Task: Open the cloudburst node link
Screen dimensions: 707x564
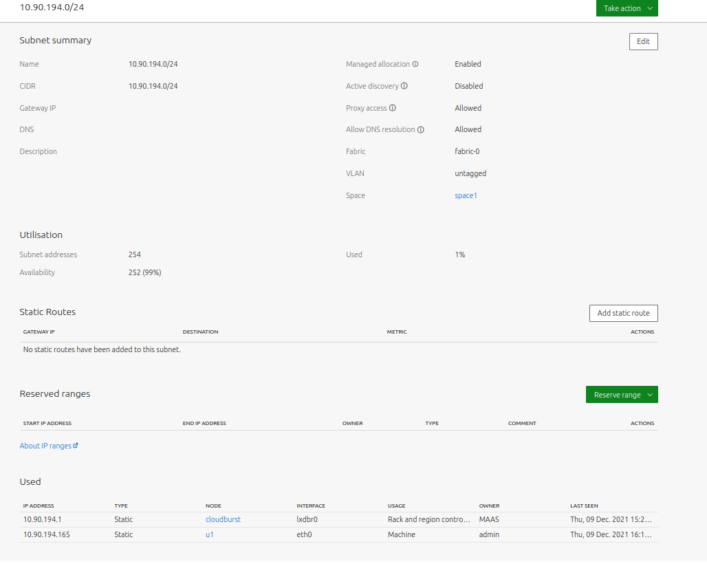Action: pyautogui.click(x=223, y=519)
